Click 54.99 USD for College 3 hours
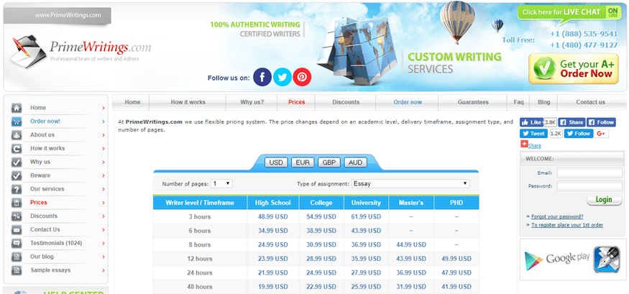This screenshot has width=629, height=294. [321, 217]
